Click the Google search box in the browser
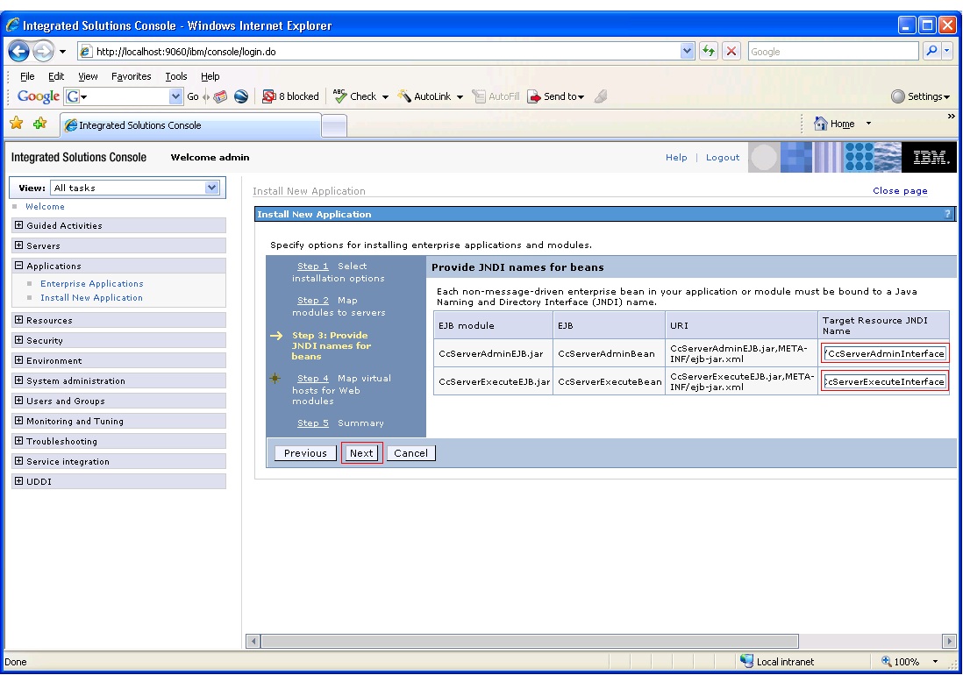This screenshot has height=675, width=963. (833, 52)
